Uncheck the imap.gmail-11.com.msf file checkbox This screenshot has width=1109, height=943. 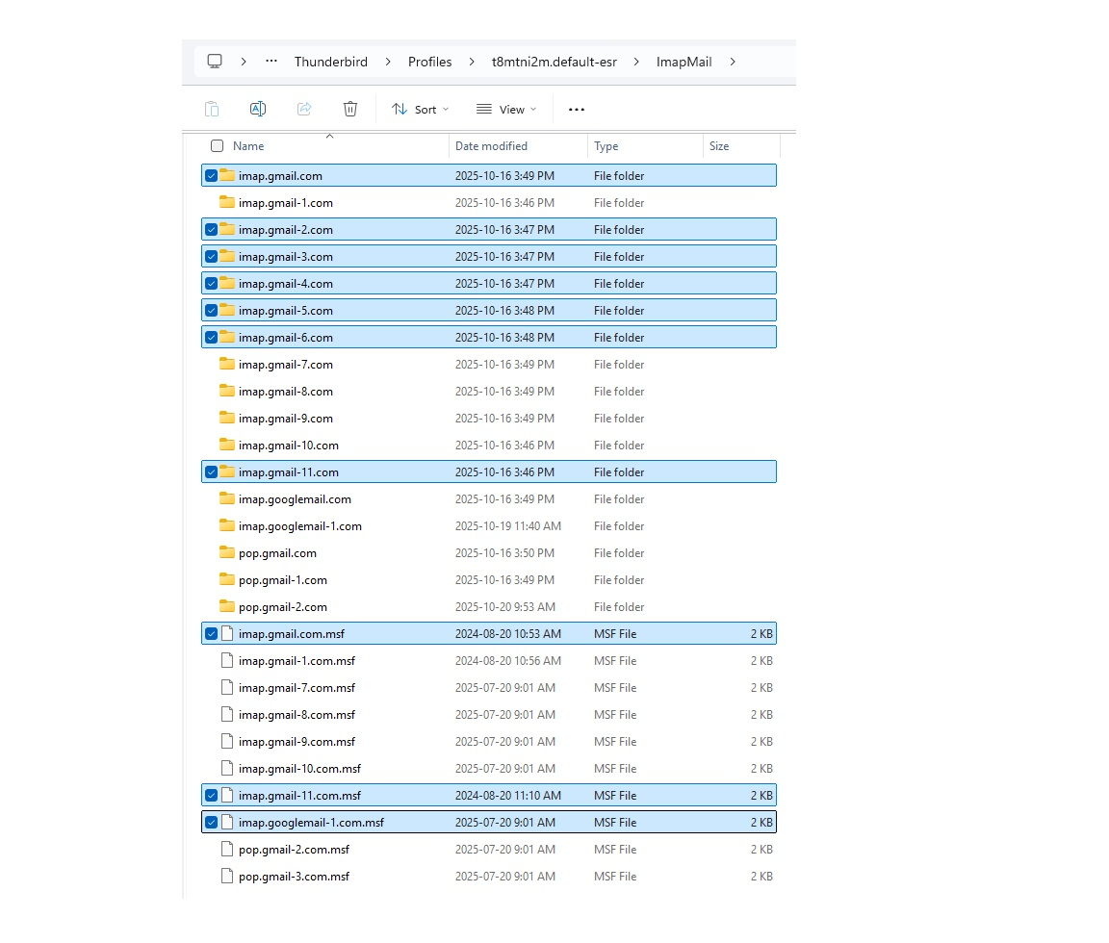click(x=211, y=796)
